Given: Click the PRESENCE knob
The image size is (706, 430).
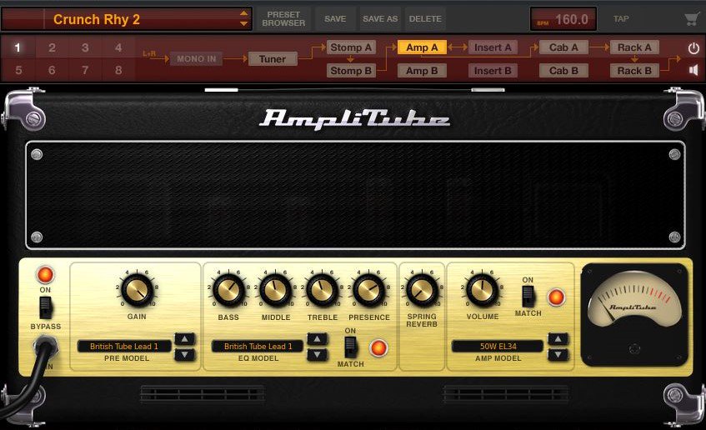Looking at the screenshot, I should pos(368,289).
